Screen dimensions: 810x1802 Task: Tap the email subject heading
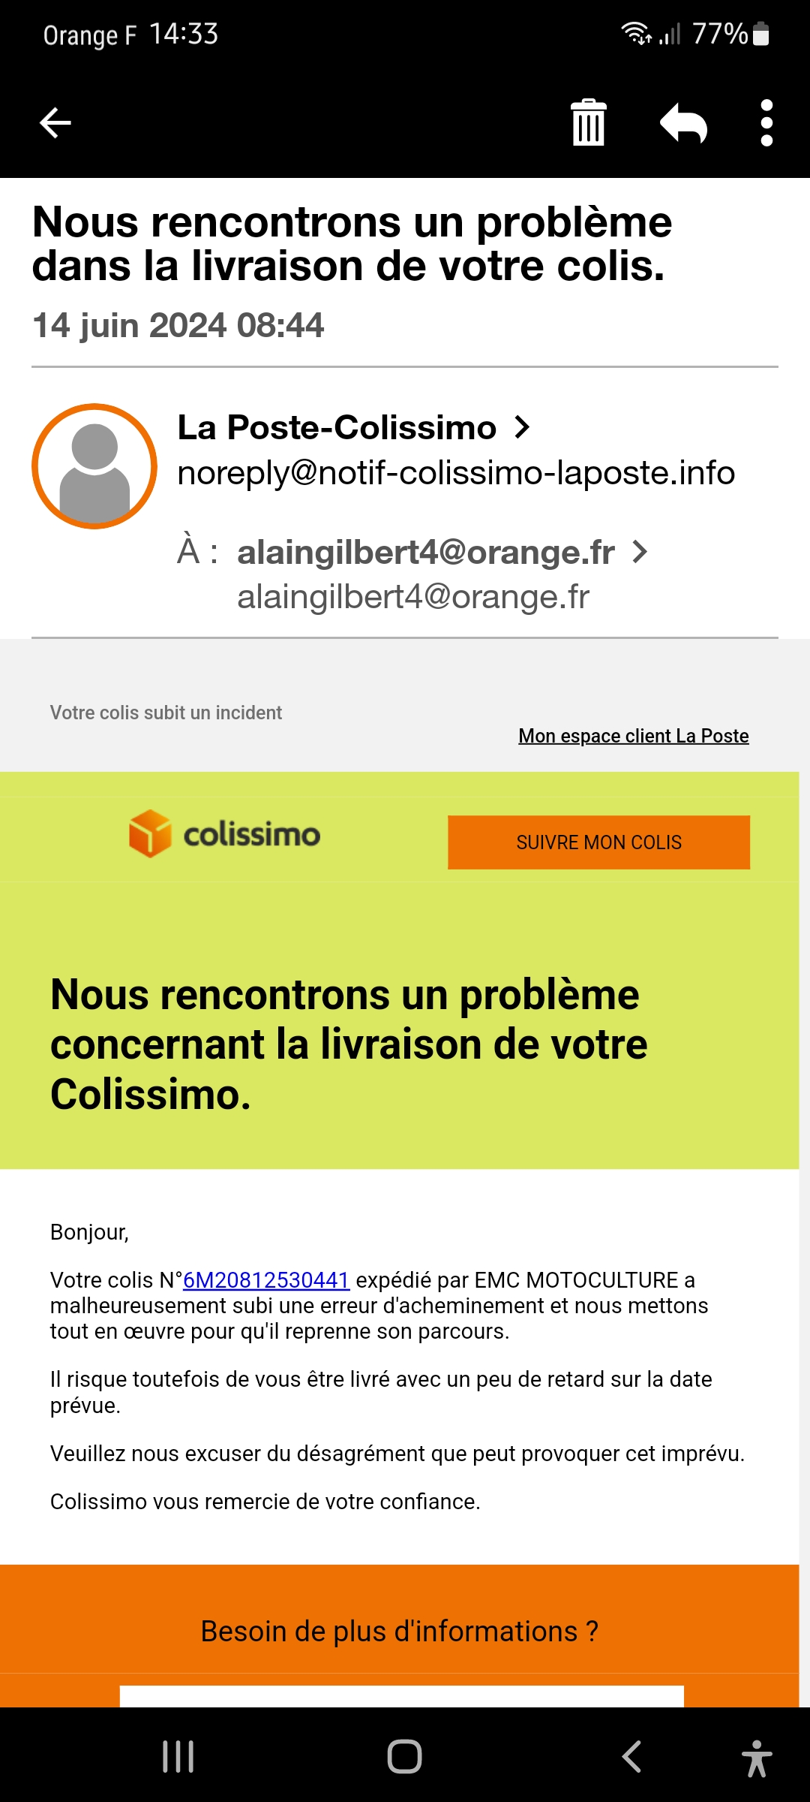click(352, 243)
